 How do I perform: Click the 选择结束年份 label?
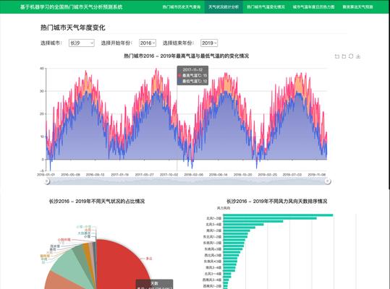click(178, 43)
